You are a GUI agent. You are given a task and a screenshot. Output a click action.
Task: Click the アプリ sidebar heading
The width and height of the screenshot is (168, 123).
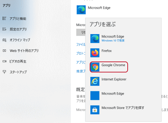click(x=6, y=5)
